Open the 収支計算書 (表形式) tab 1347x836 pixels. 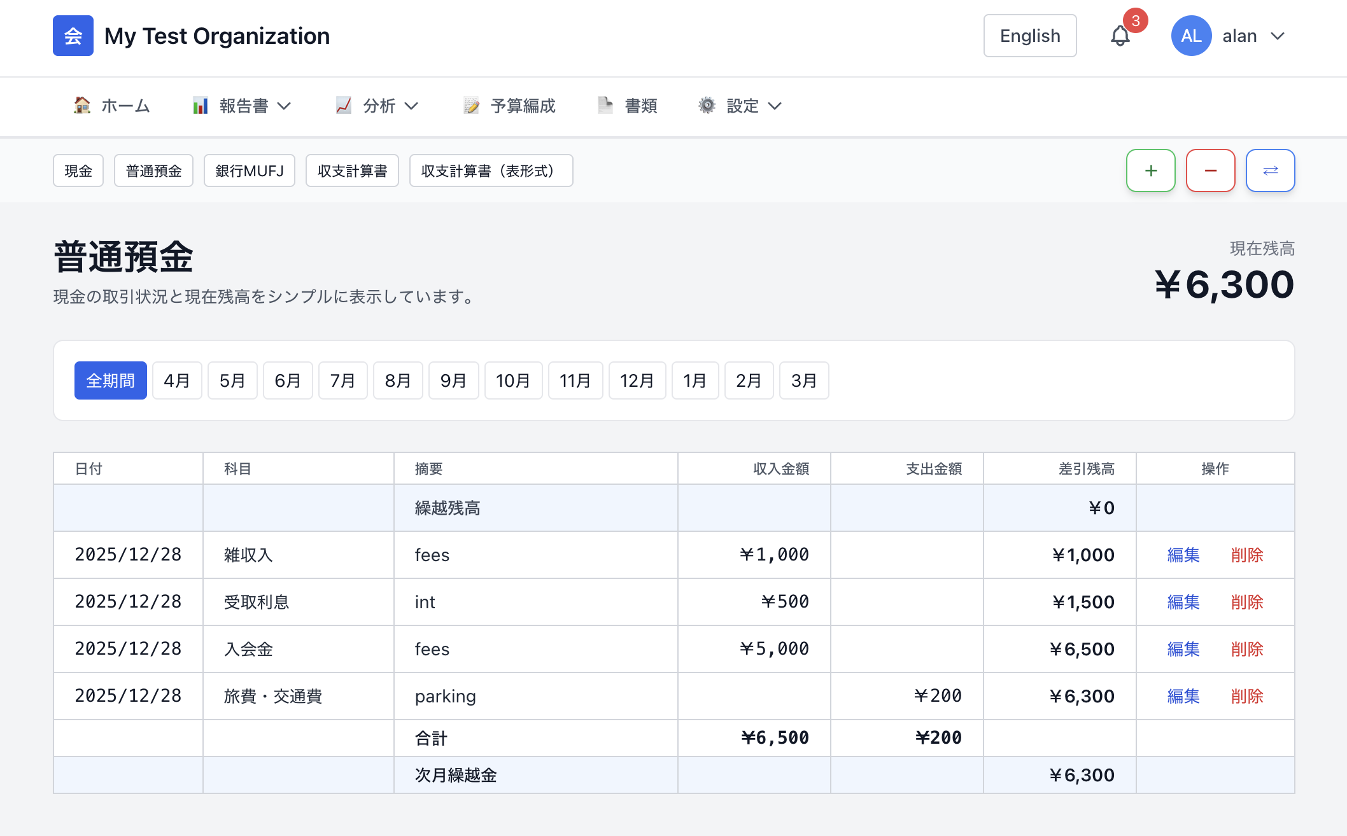point(490,171)
